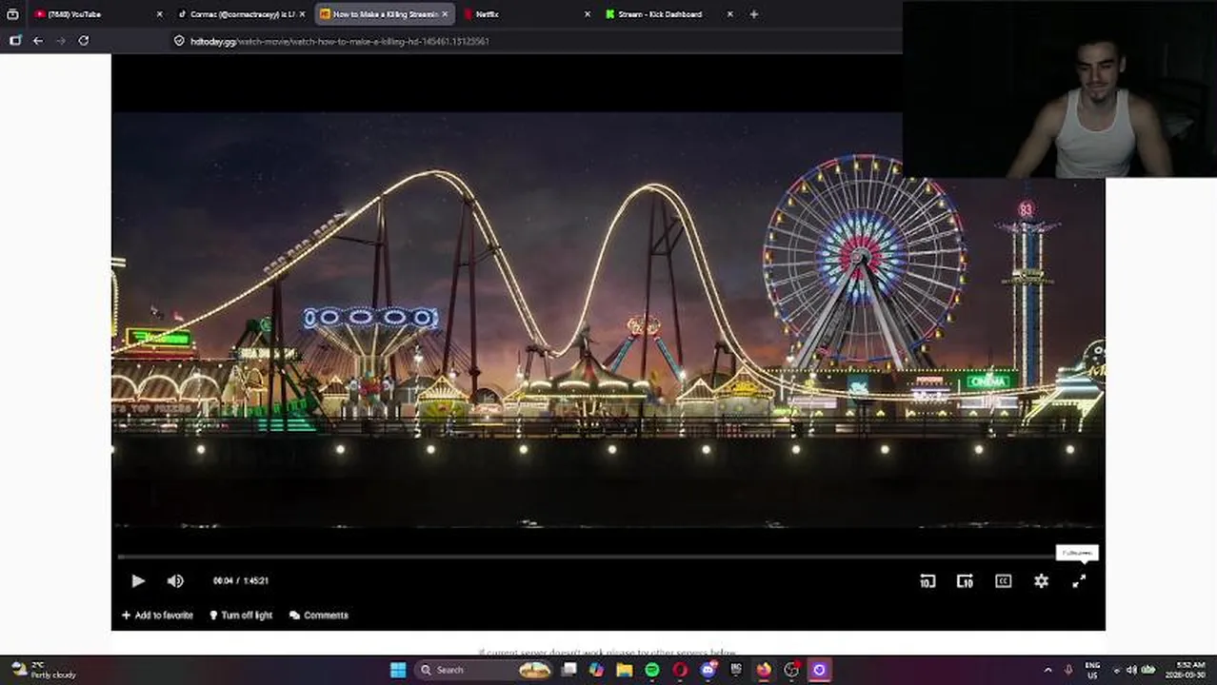The image size is (1217, 685).
Task: Click Add to favorite
Action: [157, 616]
